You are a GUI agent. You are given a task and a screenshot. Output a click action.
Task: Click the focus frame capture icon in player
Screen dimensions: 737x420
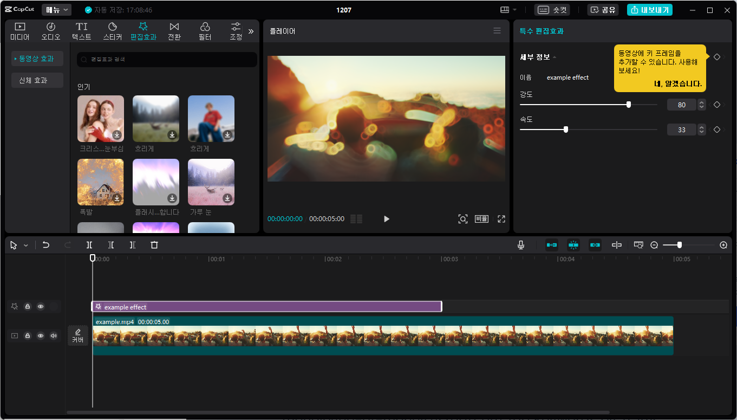(463, 219)
